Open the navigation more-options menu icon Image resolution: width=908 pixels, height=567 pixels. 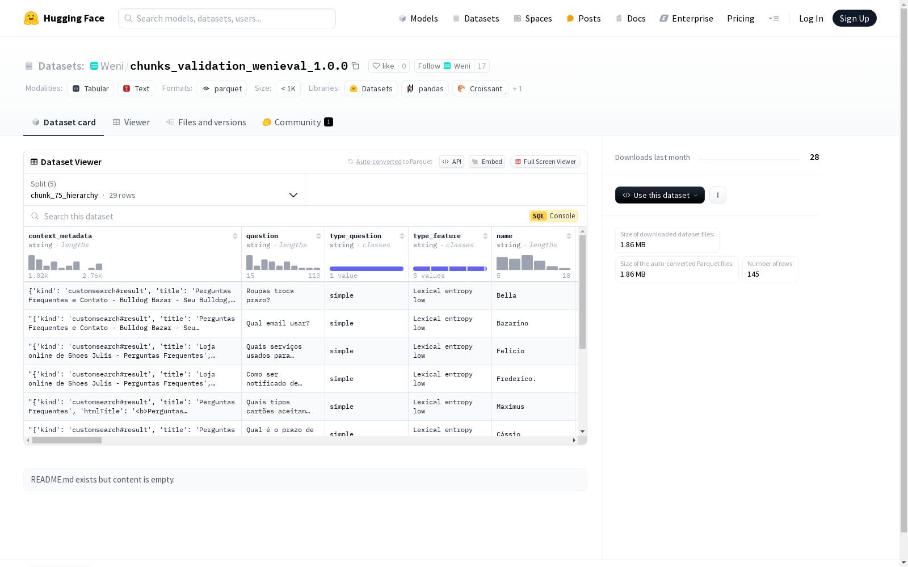point(774,18)
